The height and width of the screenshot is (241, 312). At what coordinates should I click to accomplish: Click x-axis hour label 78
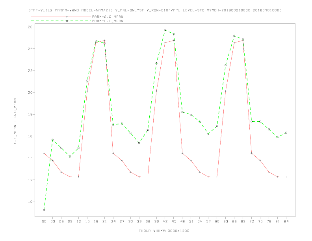269,221
